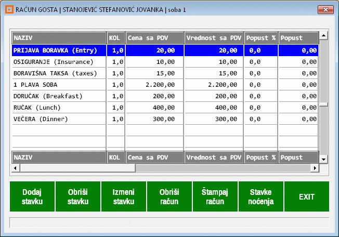
Task: Select the 1 PLAVA SOBA row
Action: click(x=165, y=85)
